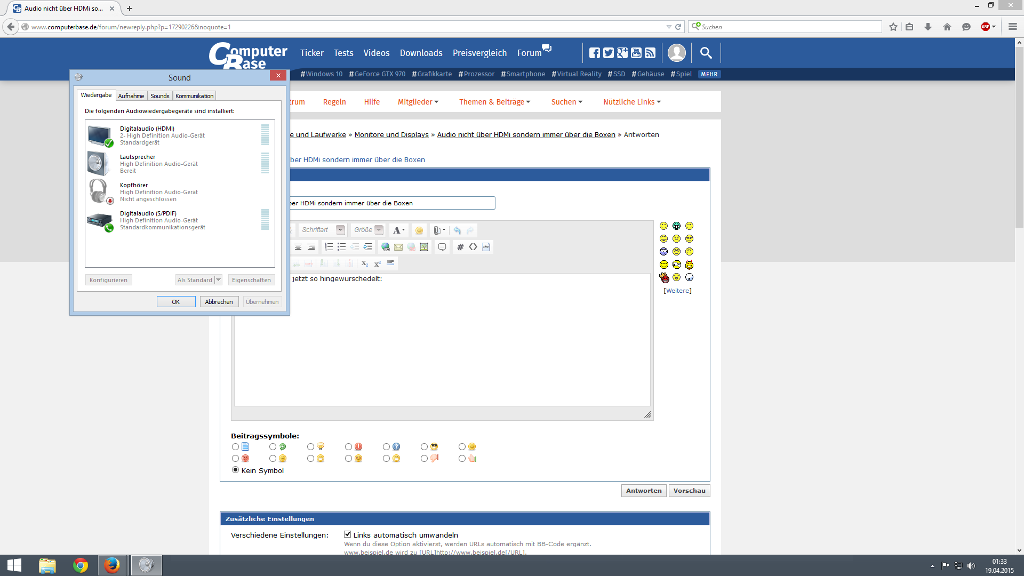Click the volume icon in system tray
The height and width of the screenshot is (576, 1024).
[971, 566]
